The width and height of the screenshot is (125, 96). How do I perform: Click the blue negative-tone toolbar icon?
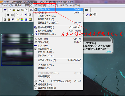pyautogui.click(x=13, y=19)
